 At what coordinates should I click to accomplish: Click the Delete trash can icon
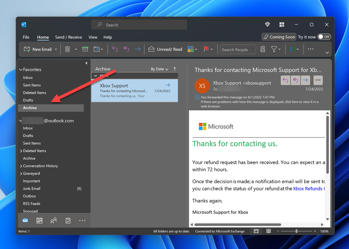[68, 49]
